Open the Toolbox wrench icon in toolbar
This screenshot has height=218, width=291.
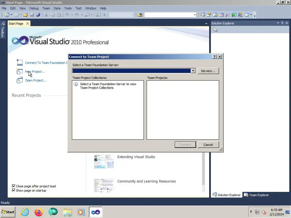click(x=228, y=15)
